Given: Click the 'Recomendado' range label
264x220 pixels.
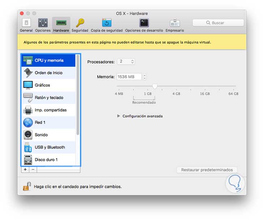Looking at the screenshot, I should click(144, 102).
